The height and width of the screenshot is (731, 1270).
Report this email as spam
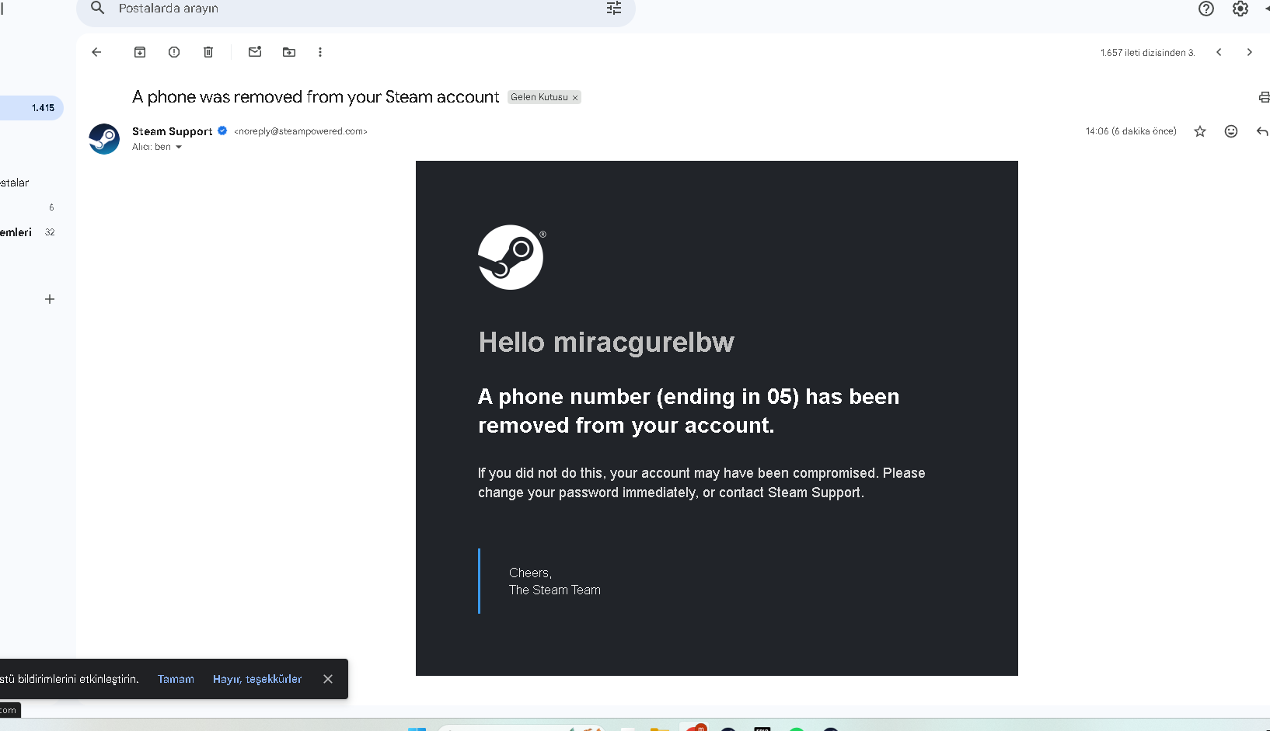[x=174, y=52]
